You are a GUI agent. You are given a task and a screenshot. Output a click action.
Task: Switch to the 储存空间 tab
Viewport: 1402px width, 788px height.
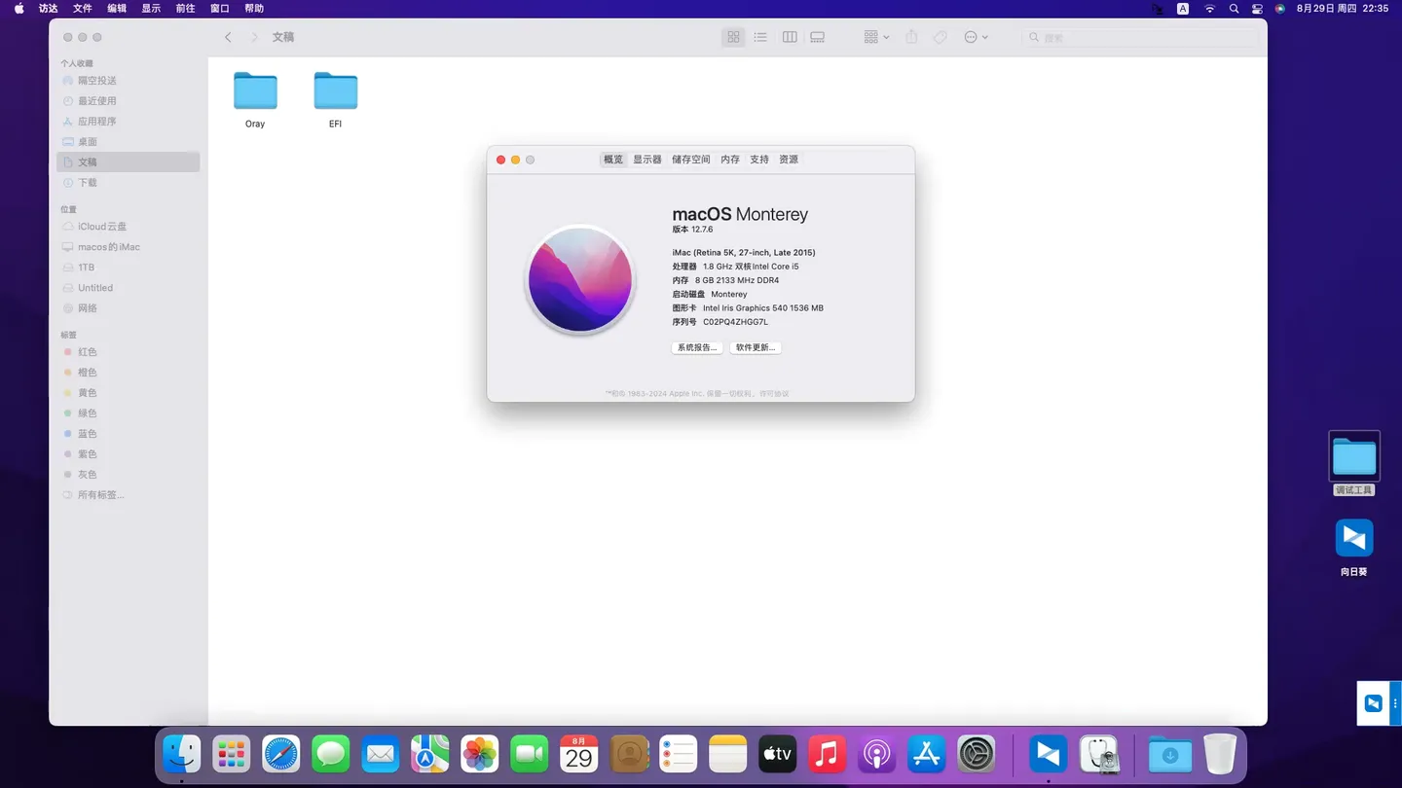pos(689,159)
